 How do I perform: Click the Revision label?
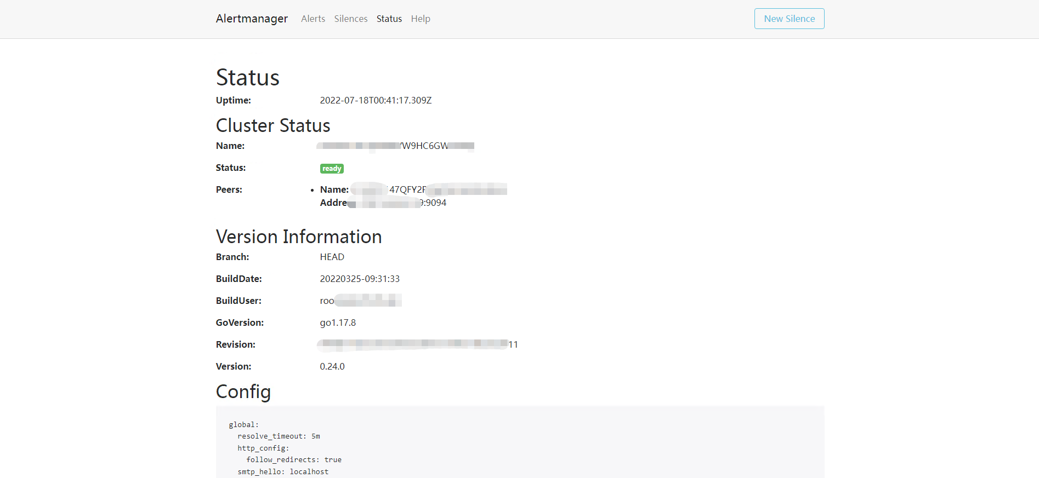236,344
